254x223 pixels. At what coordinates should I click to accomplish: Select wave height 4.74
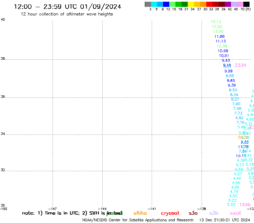point(234,191)
